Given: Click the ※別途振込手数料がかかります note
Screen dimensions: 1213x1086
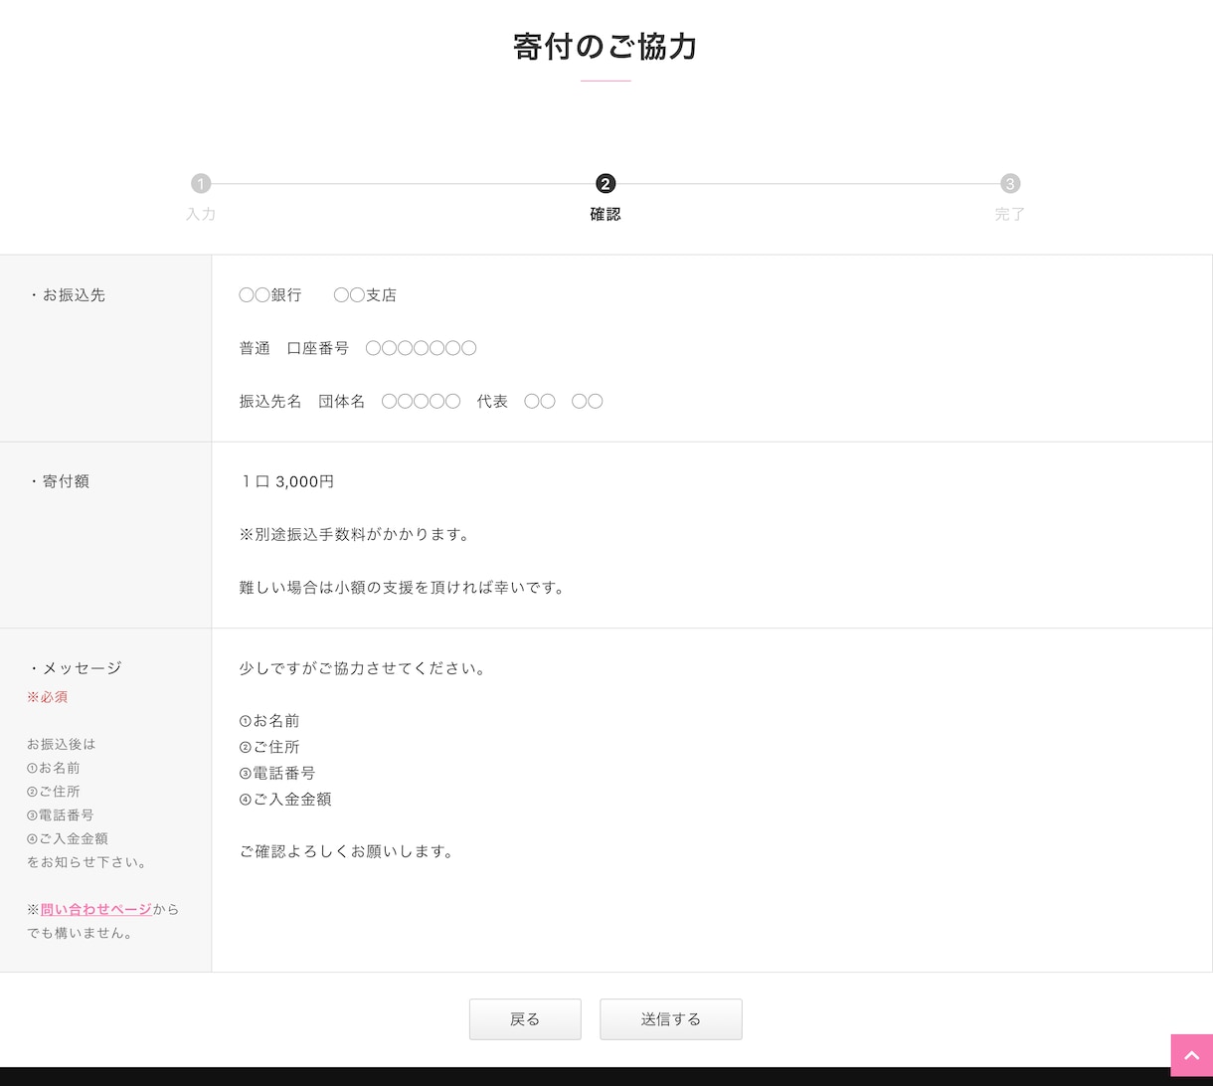Looking at the screenshot, I should pos(354,534).
